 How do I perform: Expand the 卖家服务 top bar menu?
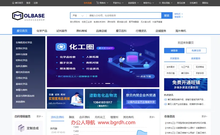coord(133,3)
